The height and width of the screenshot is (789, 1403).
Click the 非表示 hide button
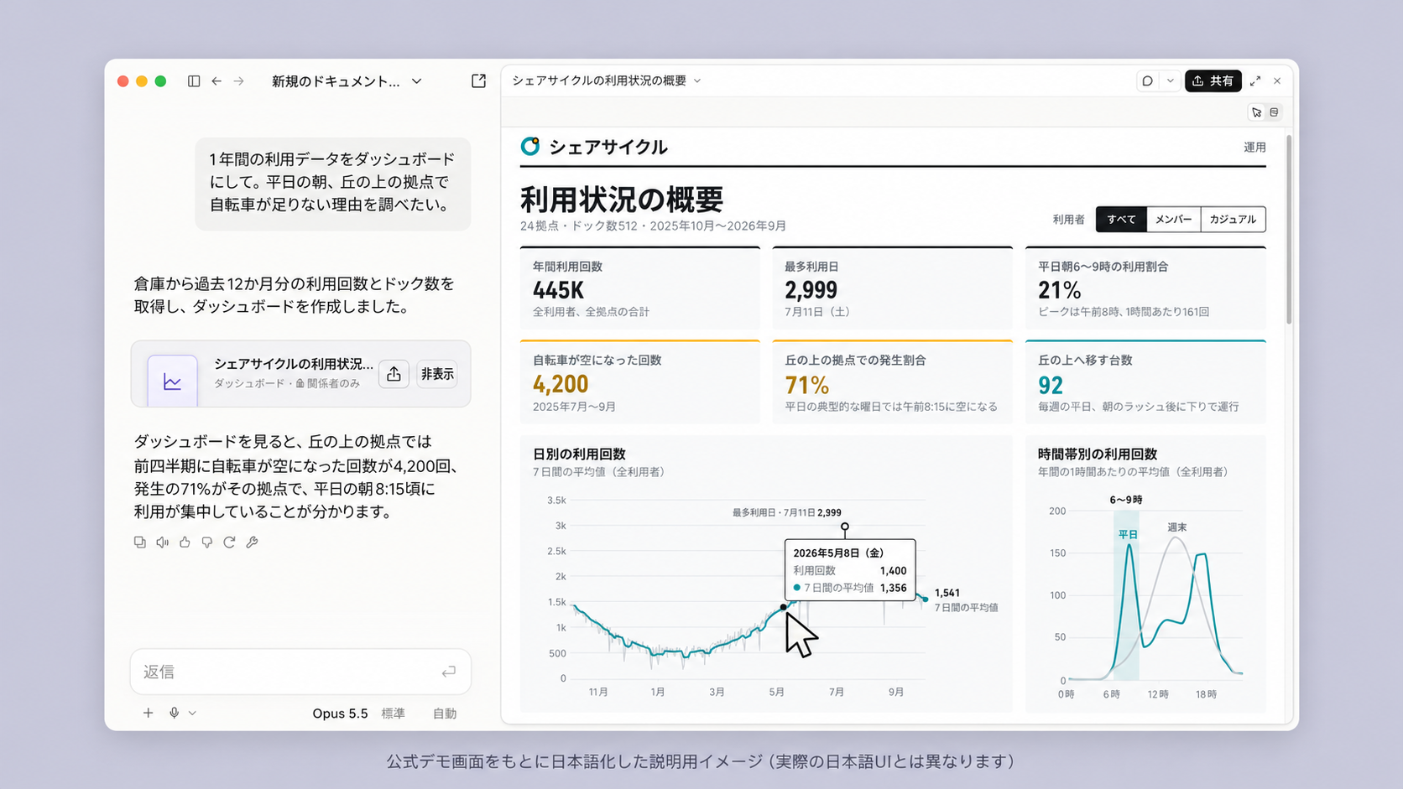[437, 374]
